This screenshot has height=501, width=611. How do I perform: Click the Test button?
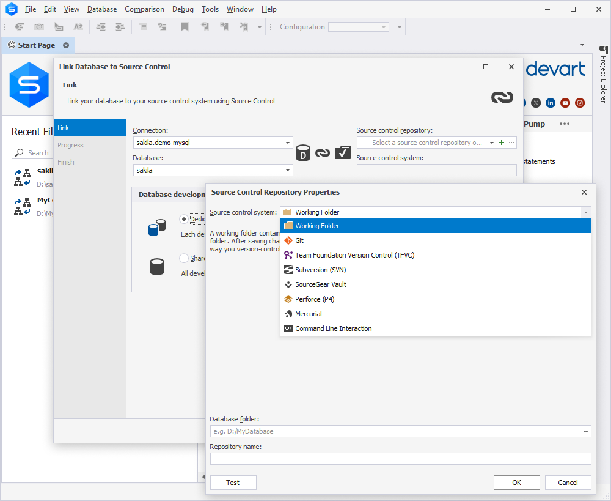[233, 483]
